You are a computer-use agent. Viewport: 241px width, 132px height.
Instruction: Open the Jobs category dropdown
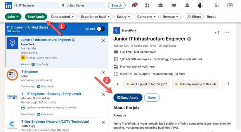click(x=13, y=17)
